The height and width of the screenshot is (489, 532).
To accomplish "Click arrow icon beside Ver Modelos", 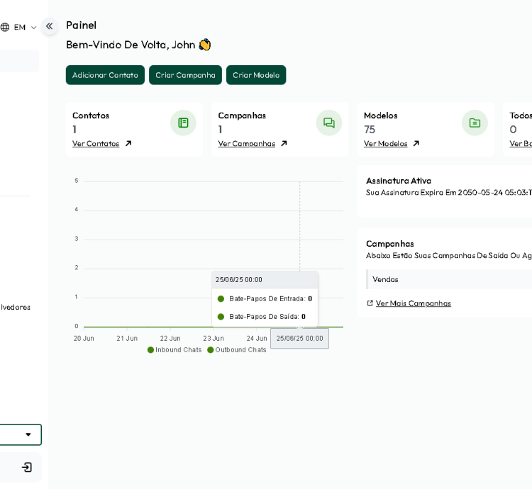I will (416, 144).
